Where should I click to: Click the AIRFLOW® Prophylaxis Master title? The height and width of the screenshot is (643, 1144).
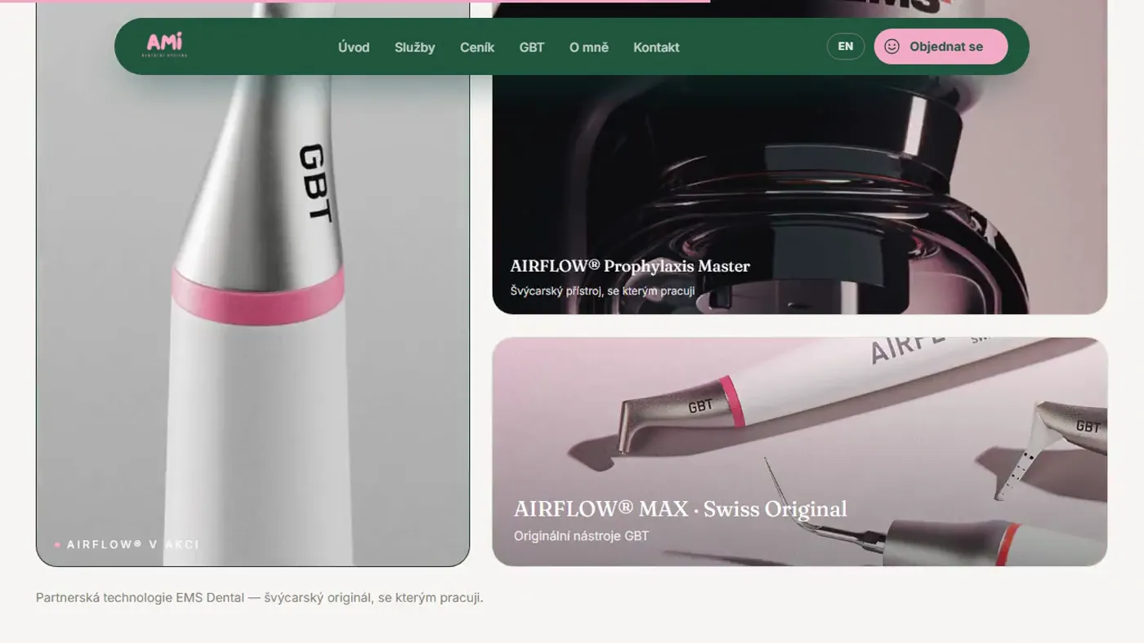point(630,266)
